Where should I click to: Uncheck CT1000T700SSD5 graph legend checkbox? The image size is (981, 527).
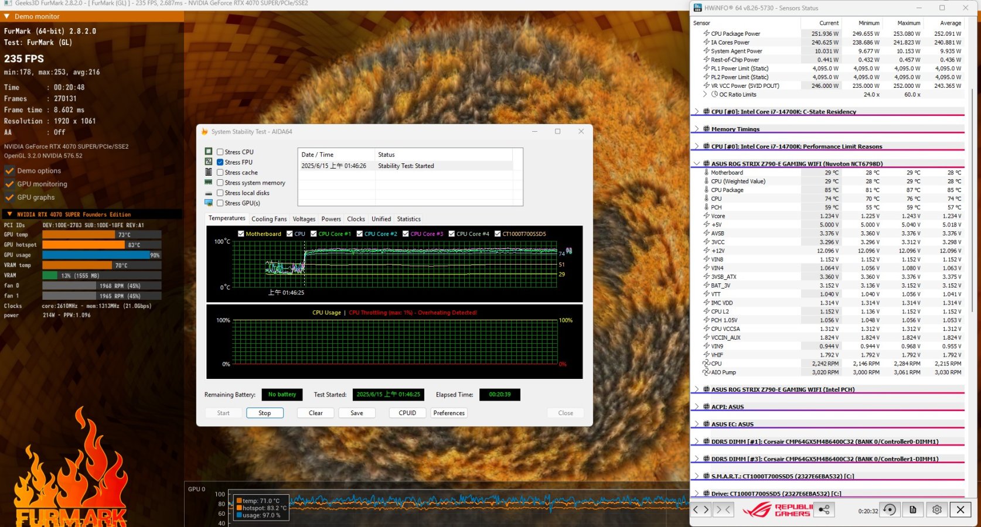pyautogui.click(x=498, y=234)
